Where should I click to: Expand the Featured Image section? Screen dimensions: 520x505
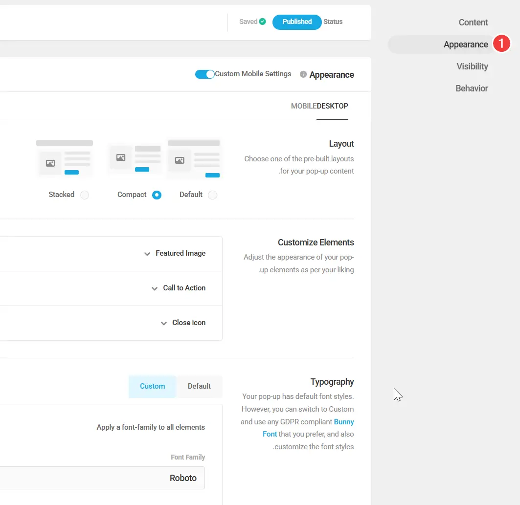tap(111, 254)
